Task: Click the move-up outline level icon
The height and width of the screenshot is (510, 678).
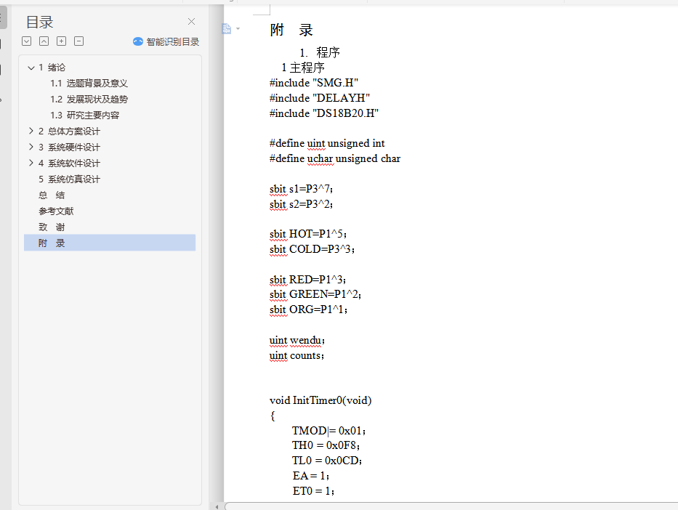Action: [44, 41]
